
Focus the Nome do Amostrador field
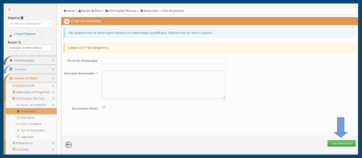(164, 61)
